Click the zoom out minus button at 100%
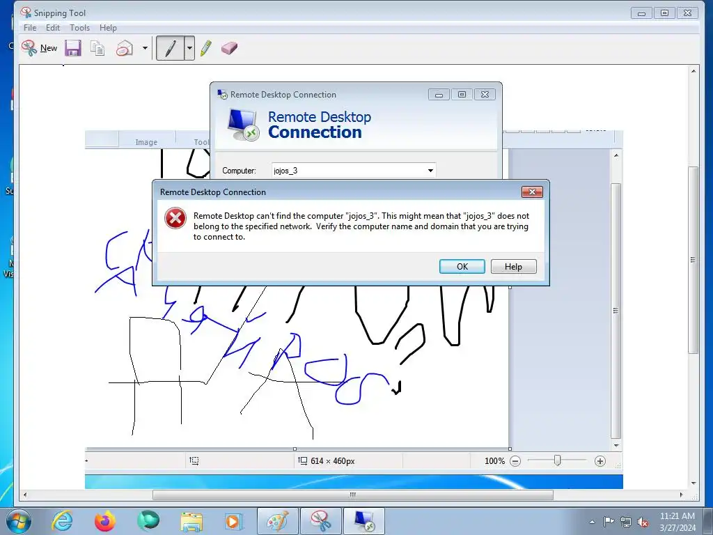This screenshot has width=713, height=535. 515,461
